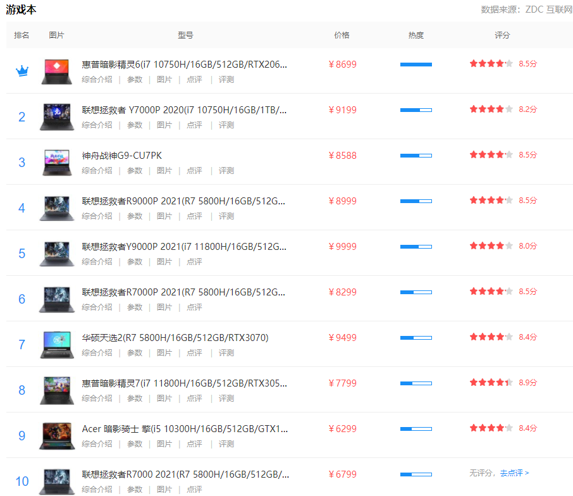Open 点评 for 华硕天选2
Viewport: 573px width, 496px height.
(x=194, y=352)
